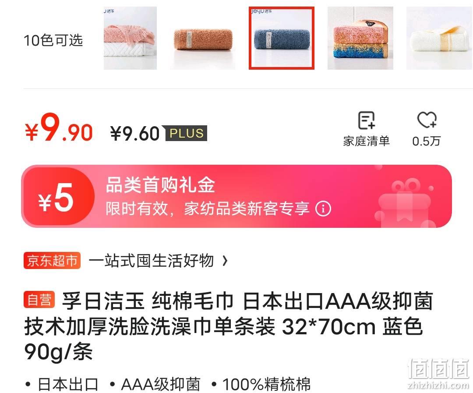Screen dimensions: 473x393
Task: Tap the 京东超市 red badge
Action: pos(52,261)
